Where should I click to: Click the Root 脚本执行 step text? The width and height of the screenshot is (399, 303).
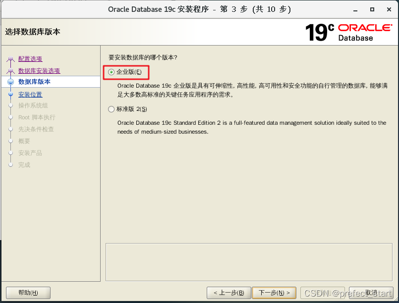[x=37, y=117]
